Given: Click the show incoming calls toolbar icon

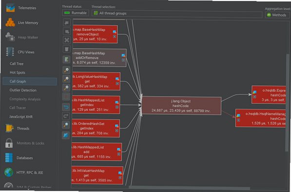Looking at the screenshot, I should pyautogui.click(x=67, y=32).
